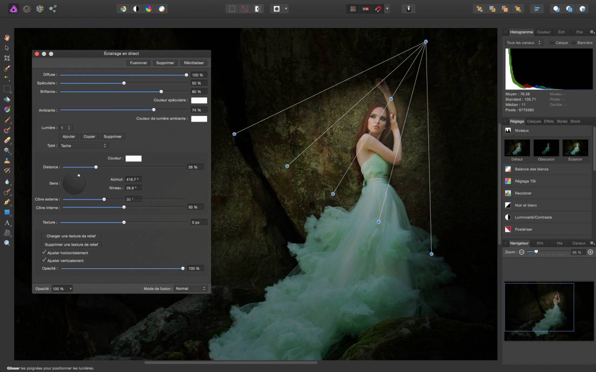Screen dimensions: 596x372
Task: Uncheck Ajuster horizontalement checkbox
Action: (x=45, y=252)
